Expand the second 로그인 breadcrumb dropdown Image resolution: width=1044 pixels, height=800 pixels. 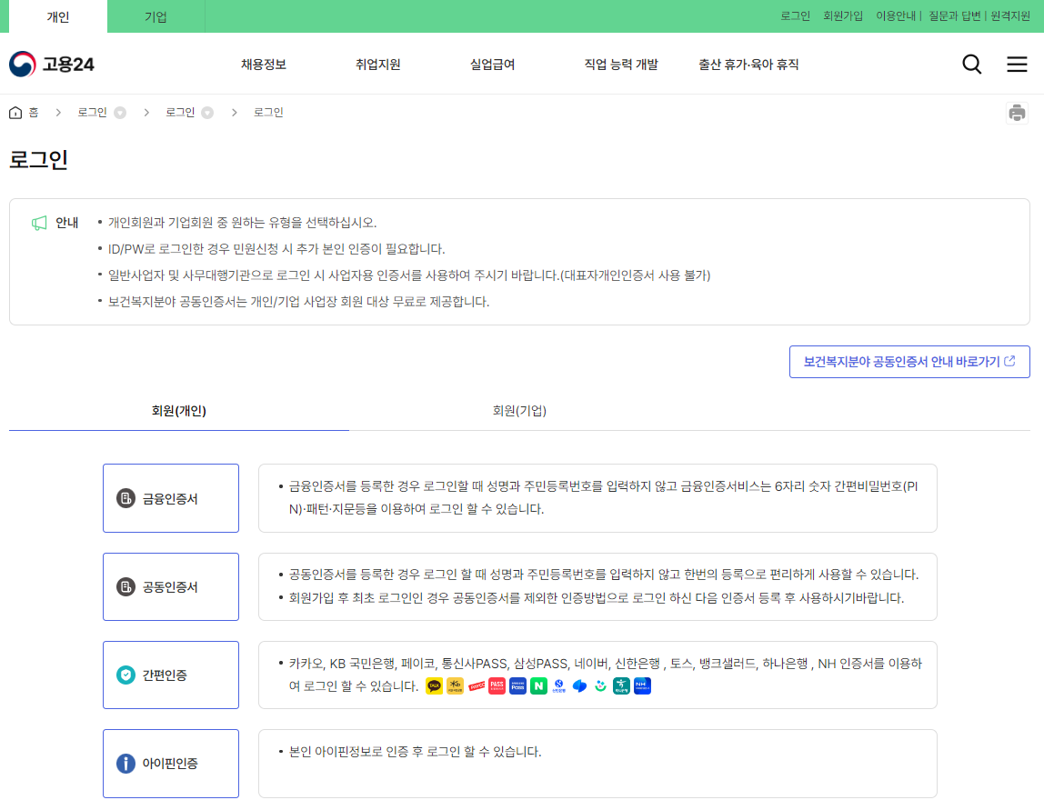[x=207, y=112]
